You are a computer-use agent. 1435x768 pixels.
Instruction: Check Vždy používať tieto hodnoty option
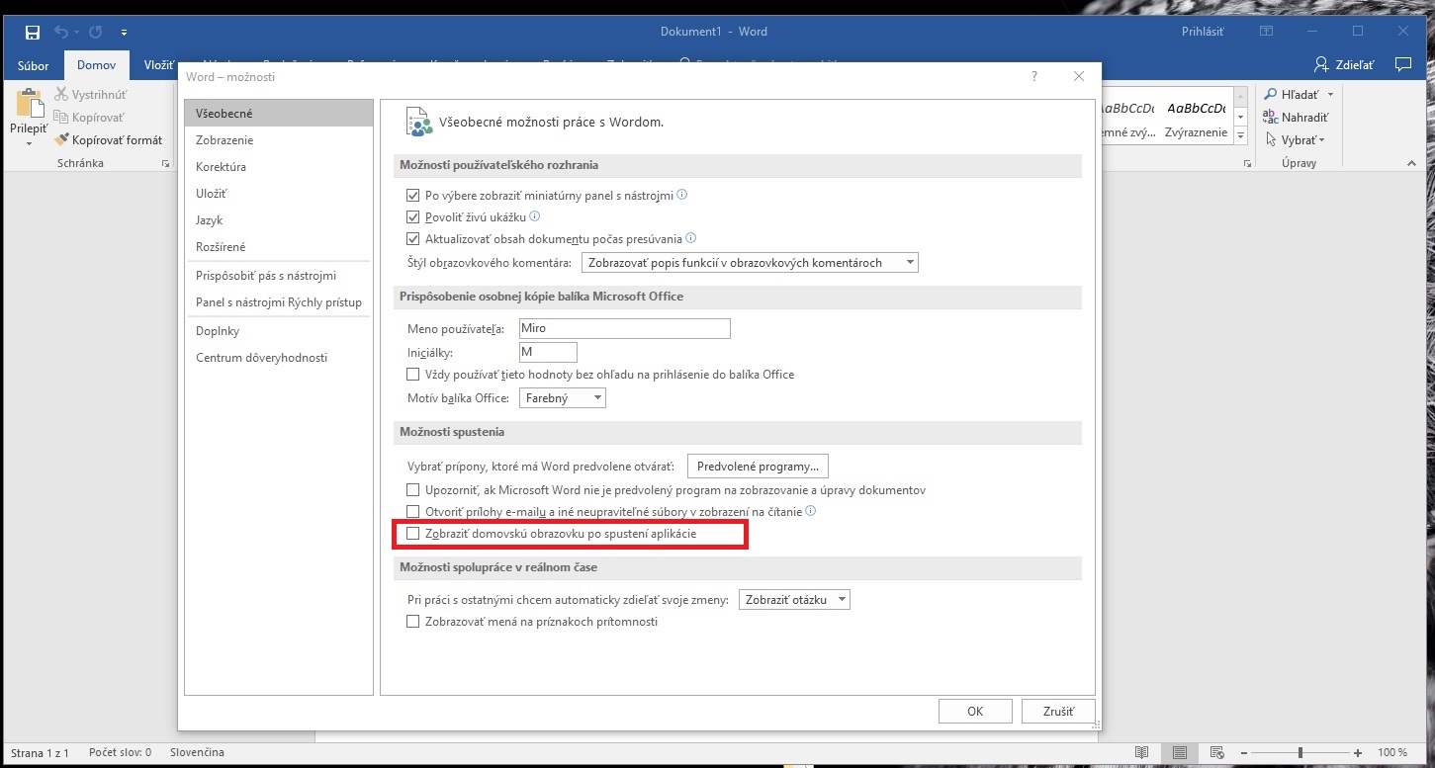(x=413, y=375)
